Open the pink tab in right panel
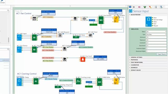Screen dimensions: 168x94 tap(139, 7)
